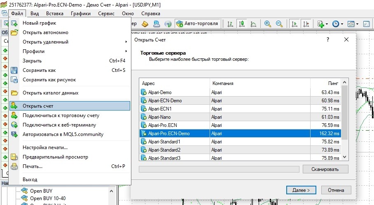This screenshot has height=205, width=374.
Task: Toggle chart shift icon
Action: click(306, 24)
